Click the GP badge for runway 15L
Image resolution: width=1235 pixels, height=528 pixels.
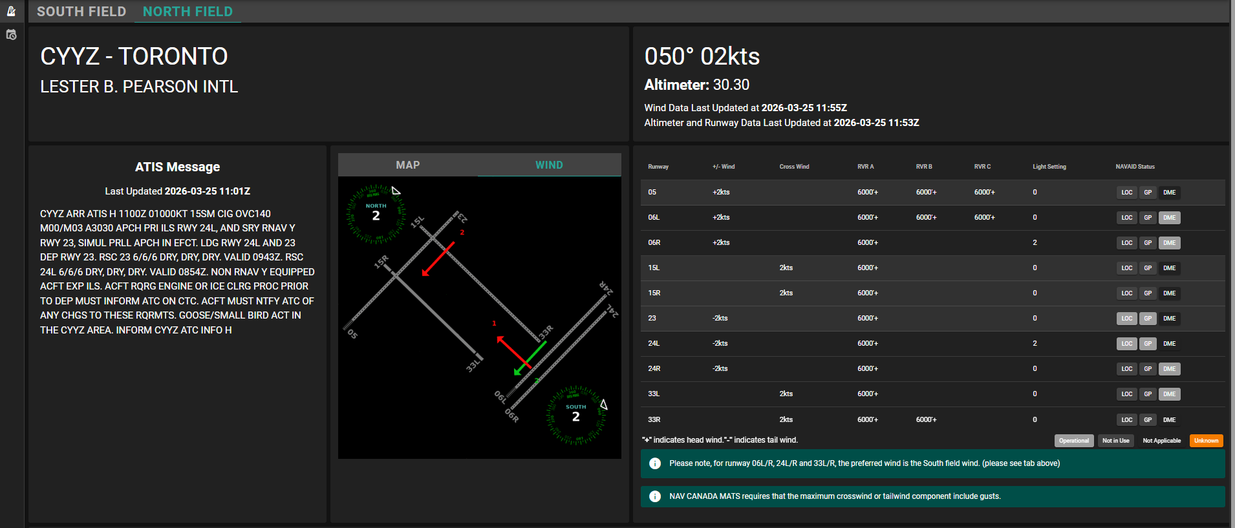point(1148,268)
